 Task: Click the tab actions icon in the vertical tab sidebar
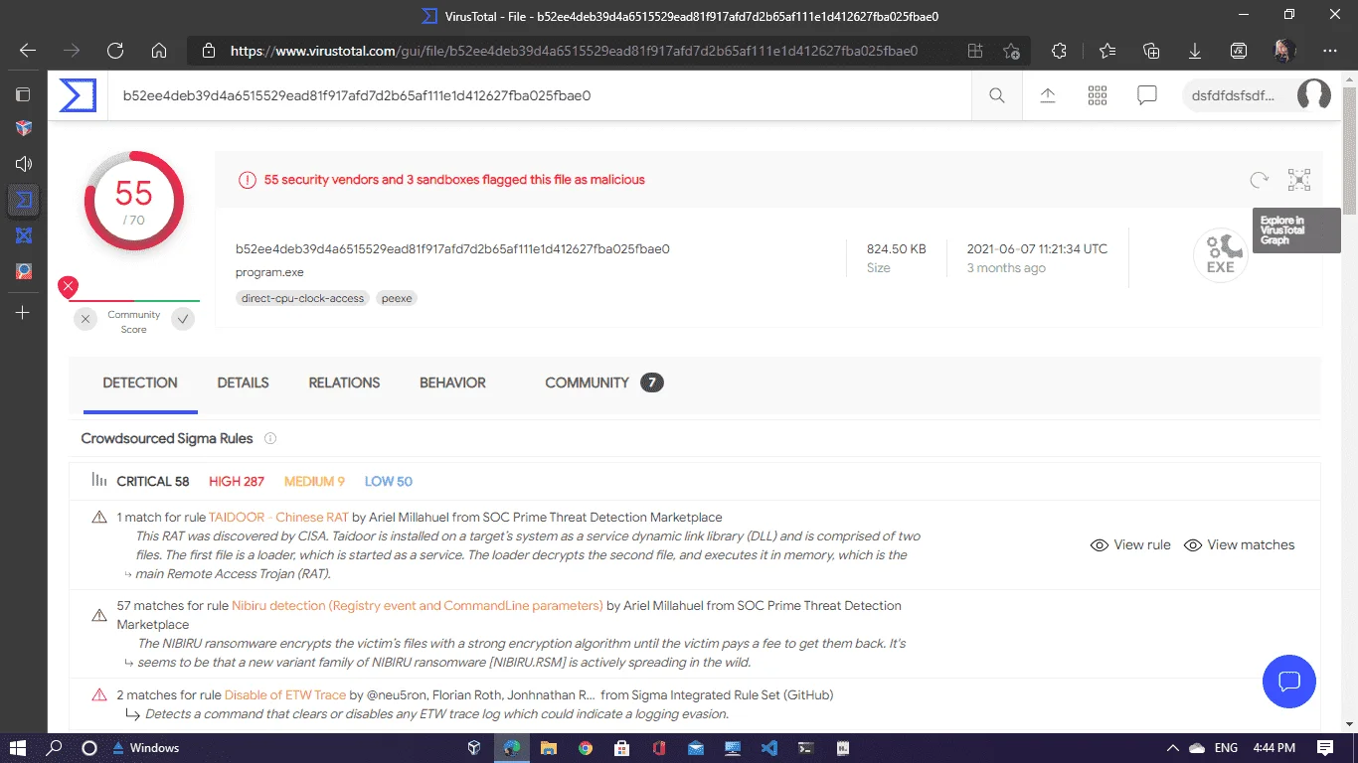(x=24, y=94)
